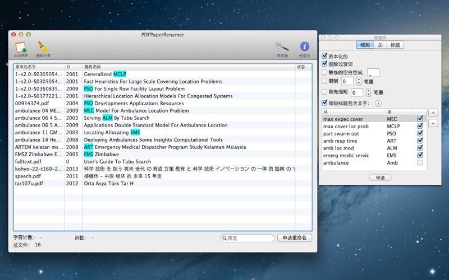Click the 筛选 filter search field
Viewport: 449px width, 280px height.
(250, 238)
